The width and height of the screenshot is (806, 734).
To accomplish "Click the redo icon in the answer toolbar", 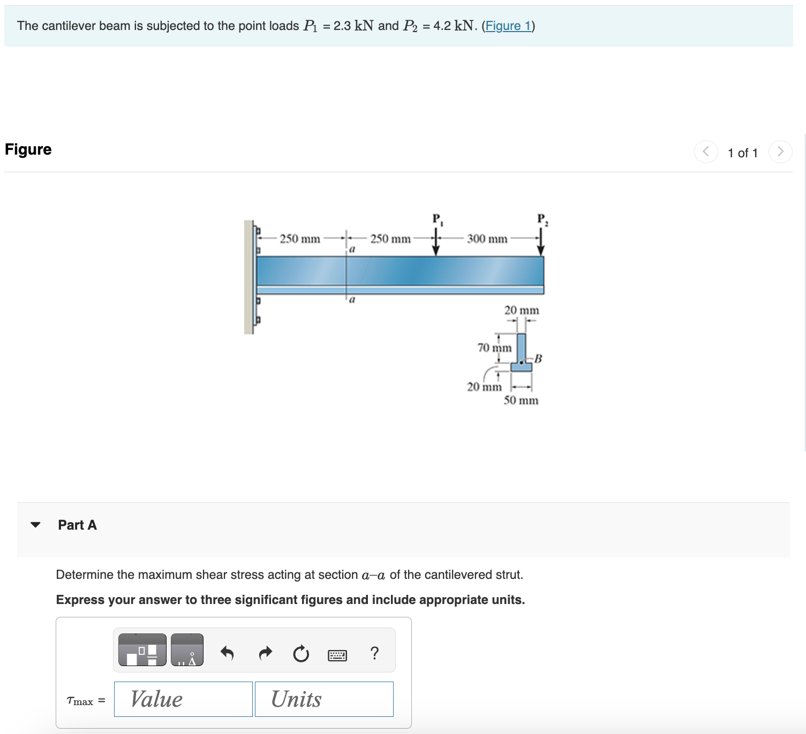I will pos(265,653).
